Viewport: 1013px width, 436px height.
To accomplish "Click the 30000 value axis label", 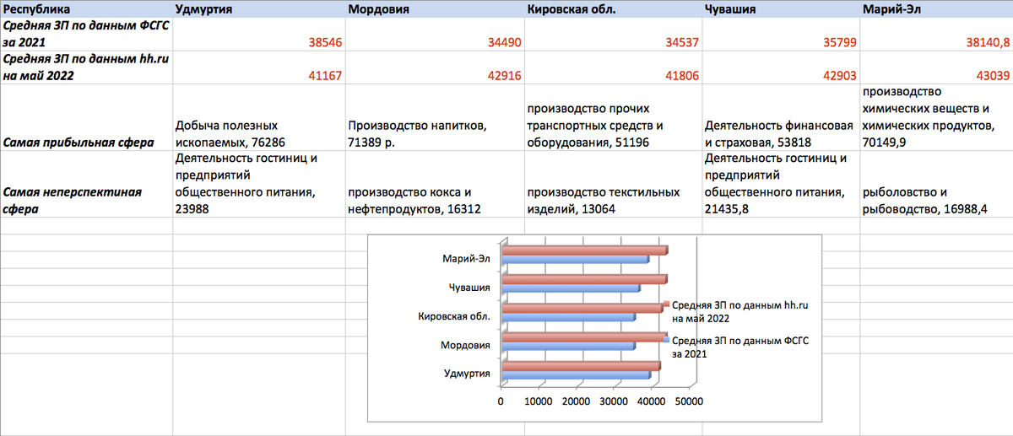I will [x=613, y=401].
